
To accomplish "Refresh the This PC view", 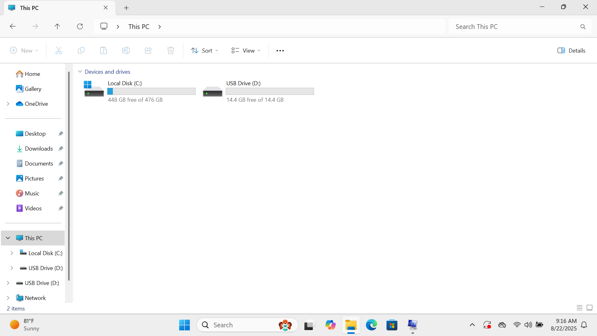I will 80,26.
